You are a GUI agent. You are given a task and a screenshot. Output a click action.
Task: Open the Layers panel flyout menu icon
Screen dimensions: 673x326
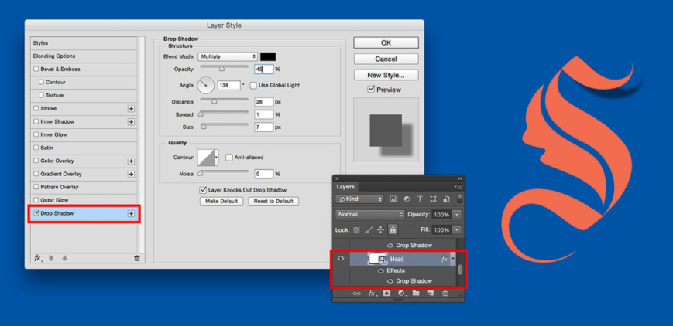tap(459, 187)
